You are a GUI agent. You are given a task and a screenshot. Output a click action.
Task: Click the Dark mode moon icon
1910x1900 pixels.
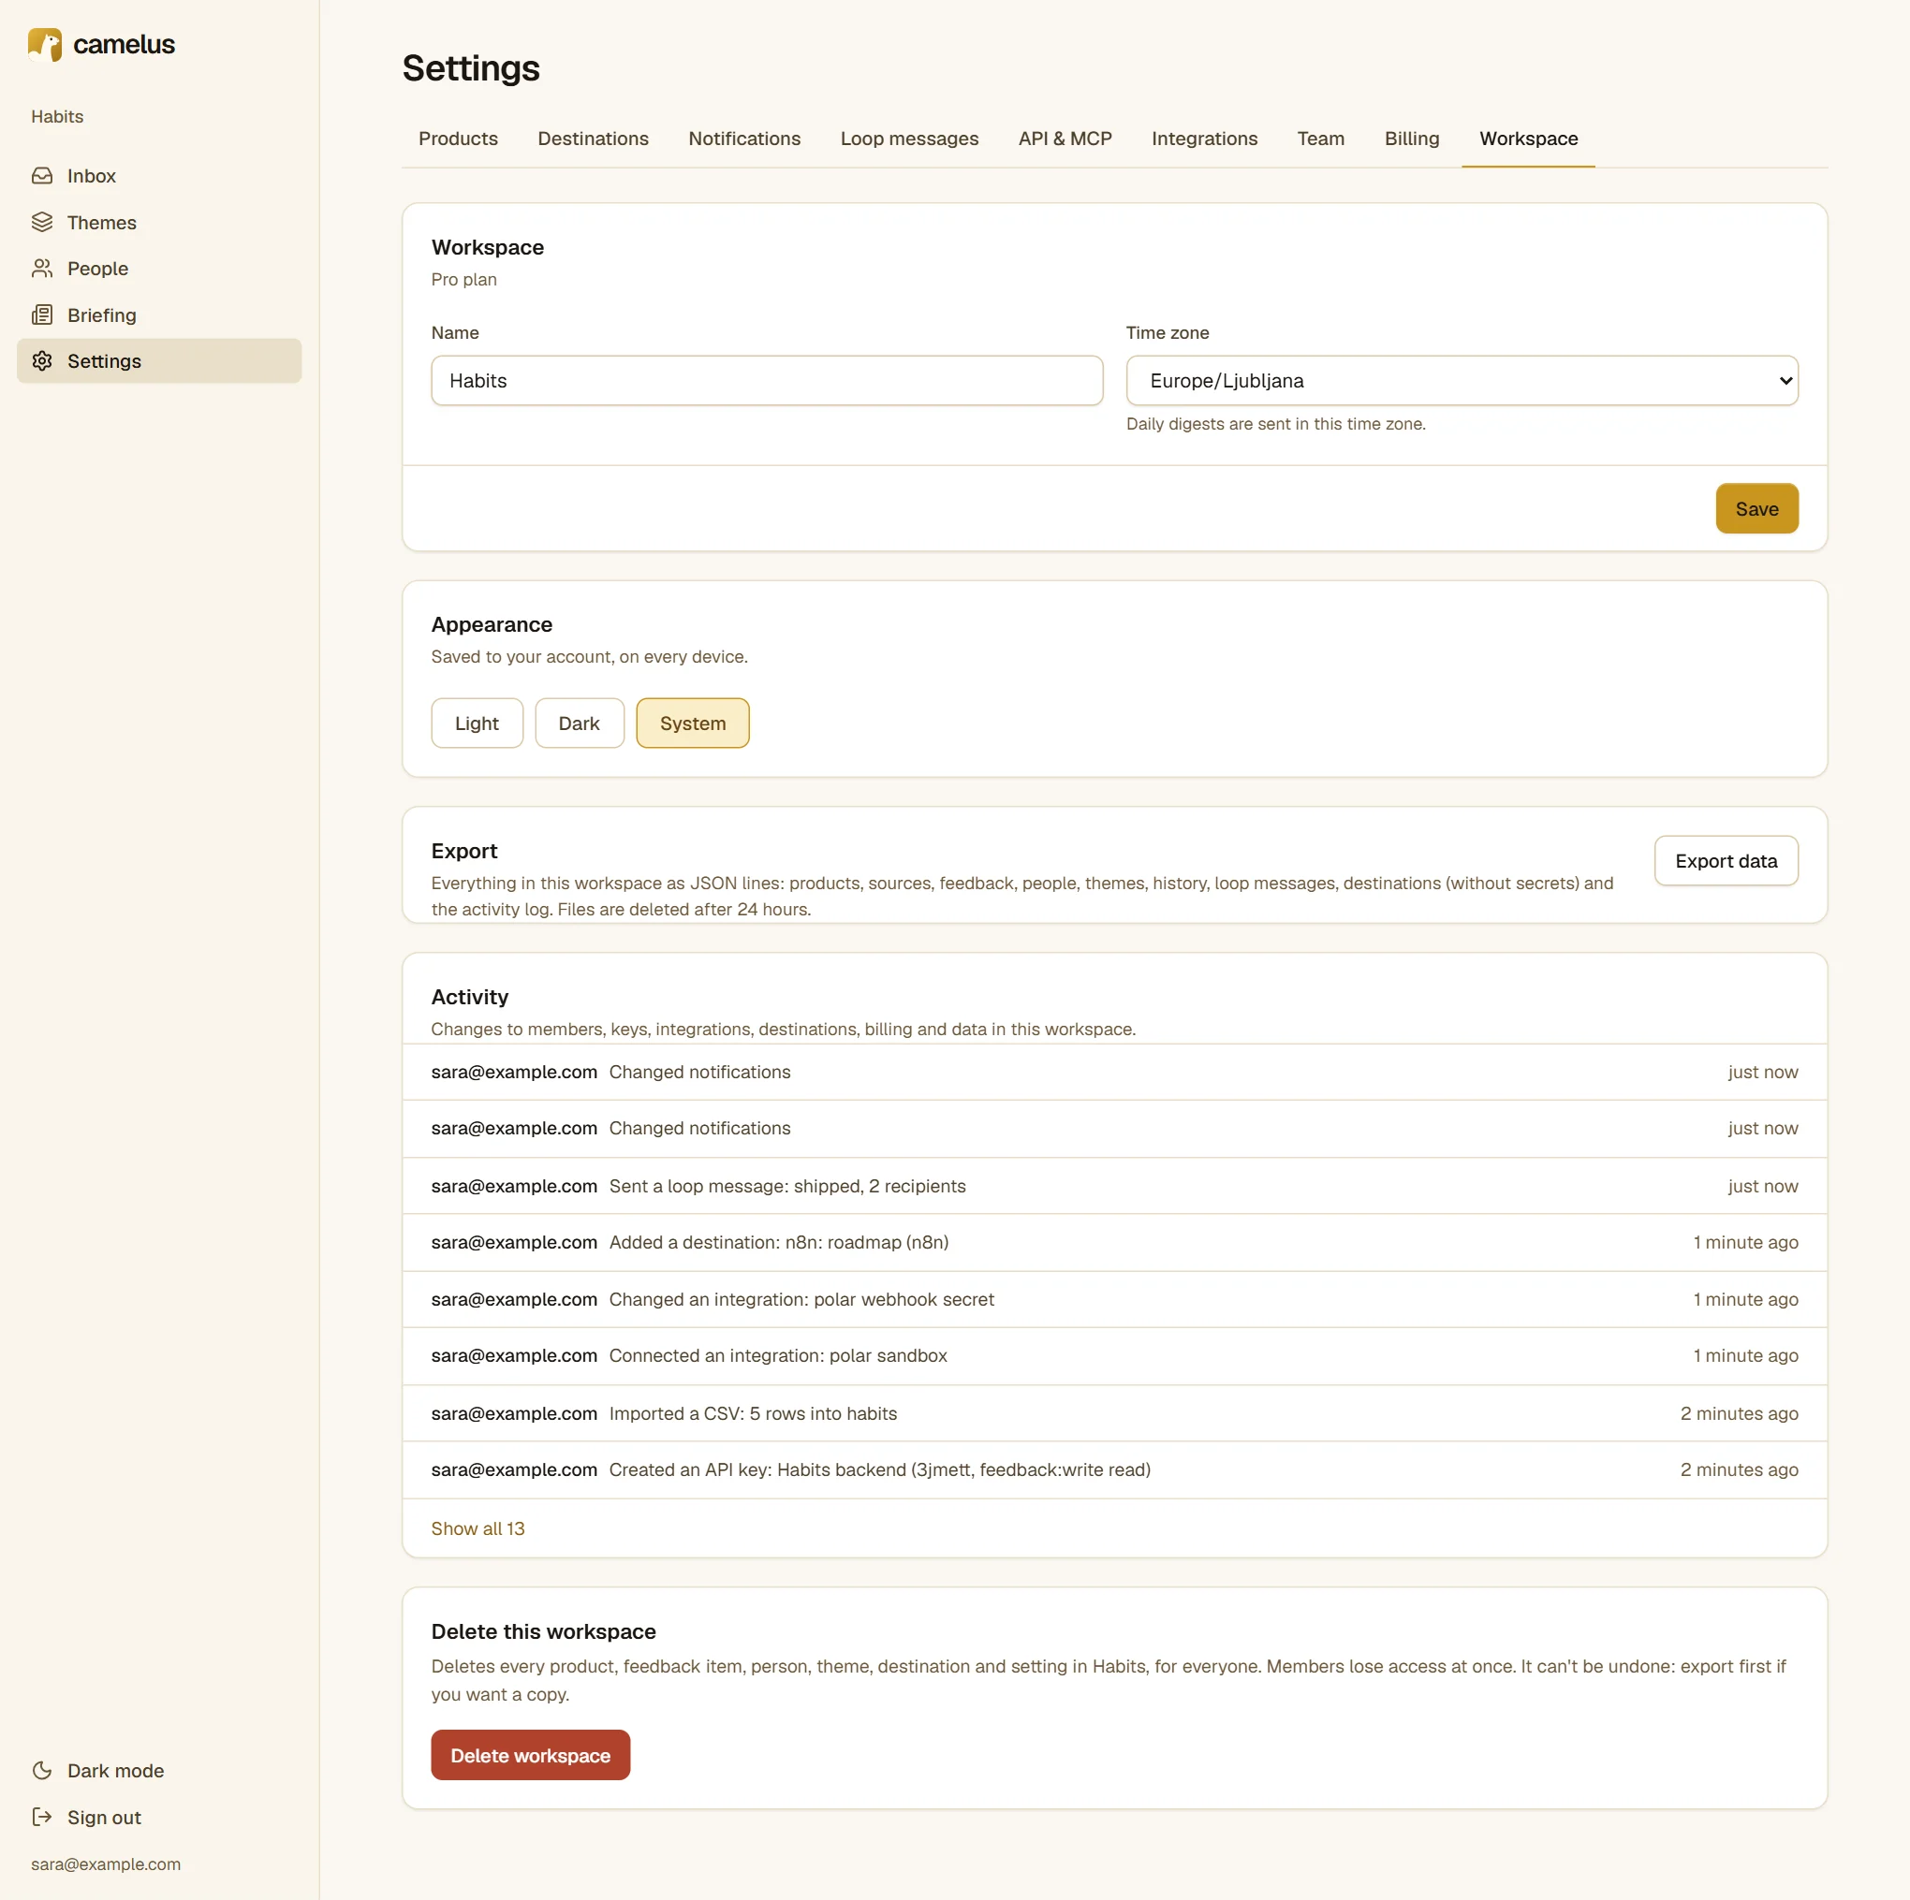[42, 1771]
